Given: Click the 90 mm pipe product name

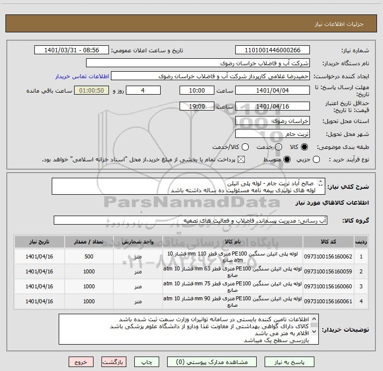Looking at the screenshot, I should 232,302.
